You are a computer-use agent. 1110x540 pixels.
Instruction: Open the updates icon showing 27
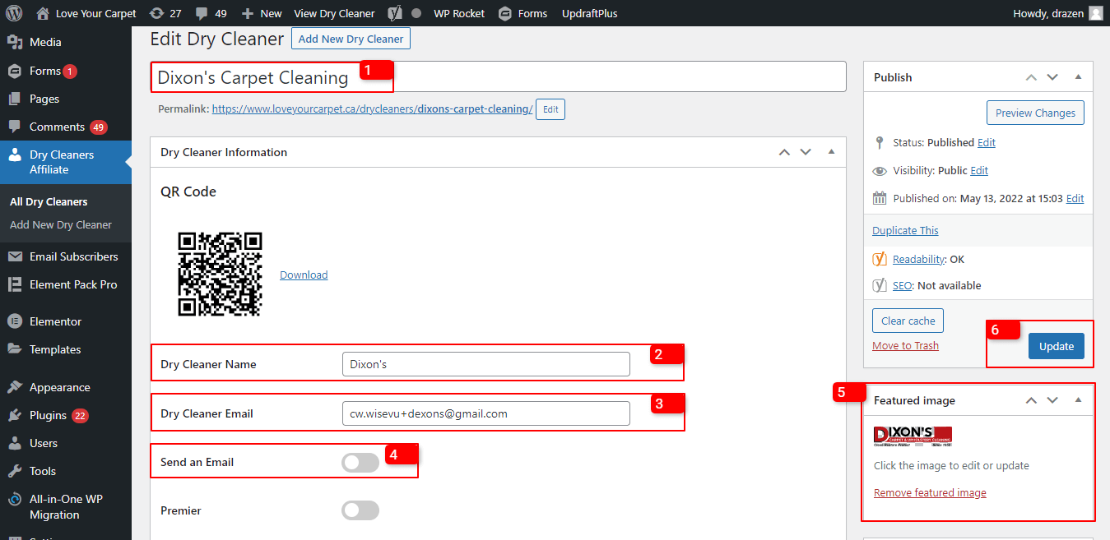[x=156, y=13]
